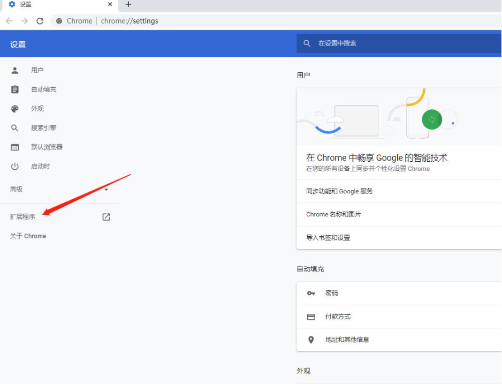Click the 付款方式 card icon

point(311,317)
